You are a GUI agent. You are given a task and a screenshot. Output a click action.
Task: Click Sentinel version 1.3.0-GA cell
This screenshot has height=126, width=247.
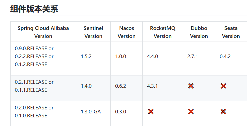point(93,113)
